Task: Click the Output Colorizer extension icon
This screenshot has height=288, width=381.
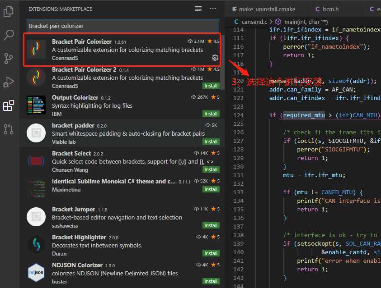Action: coord(36,105)
